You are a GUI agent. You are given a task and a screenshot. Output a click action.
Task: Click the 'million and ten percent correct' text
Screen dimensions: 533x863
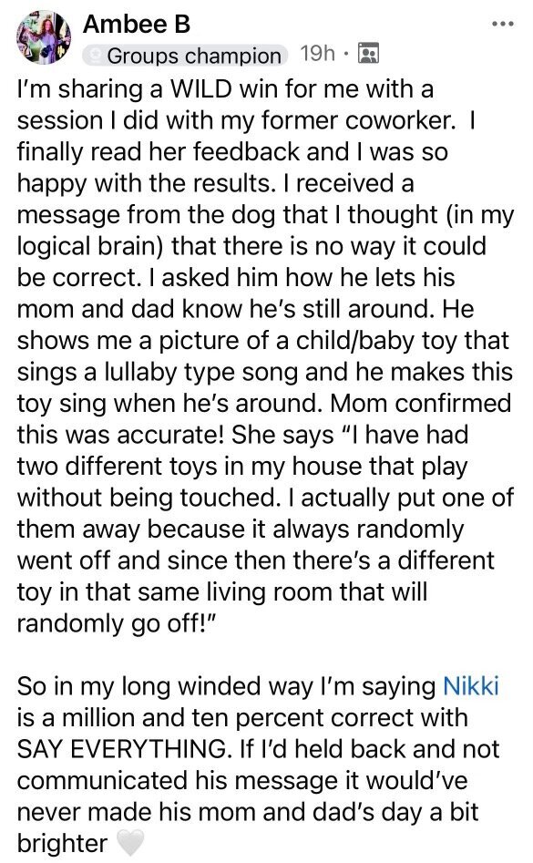coord(239,718)
